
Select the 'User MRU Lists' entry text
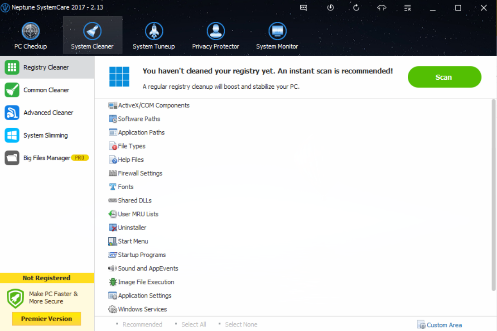click(138, 214)
